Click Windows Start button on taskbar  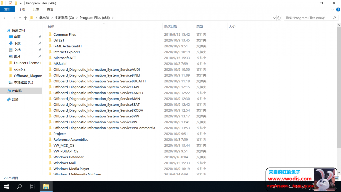pyautogui.click(x=6, y=186)
